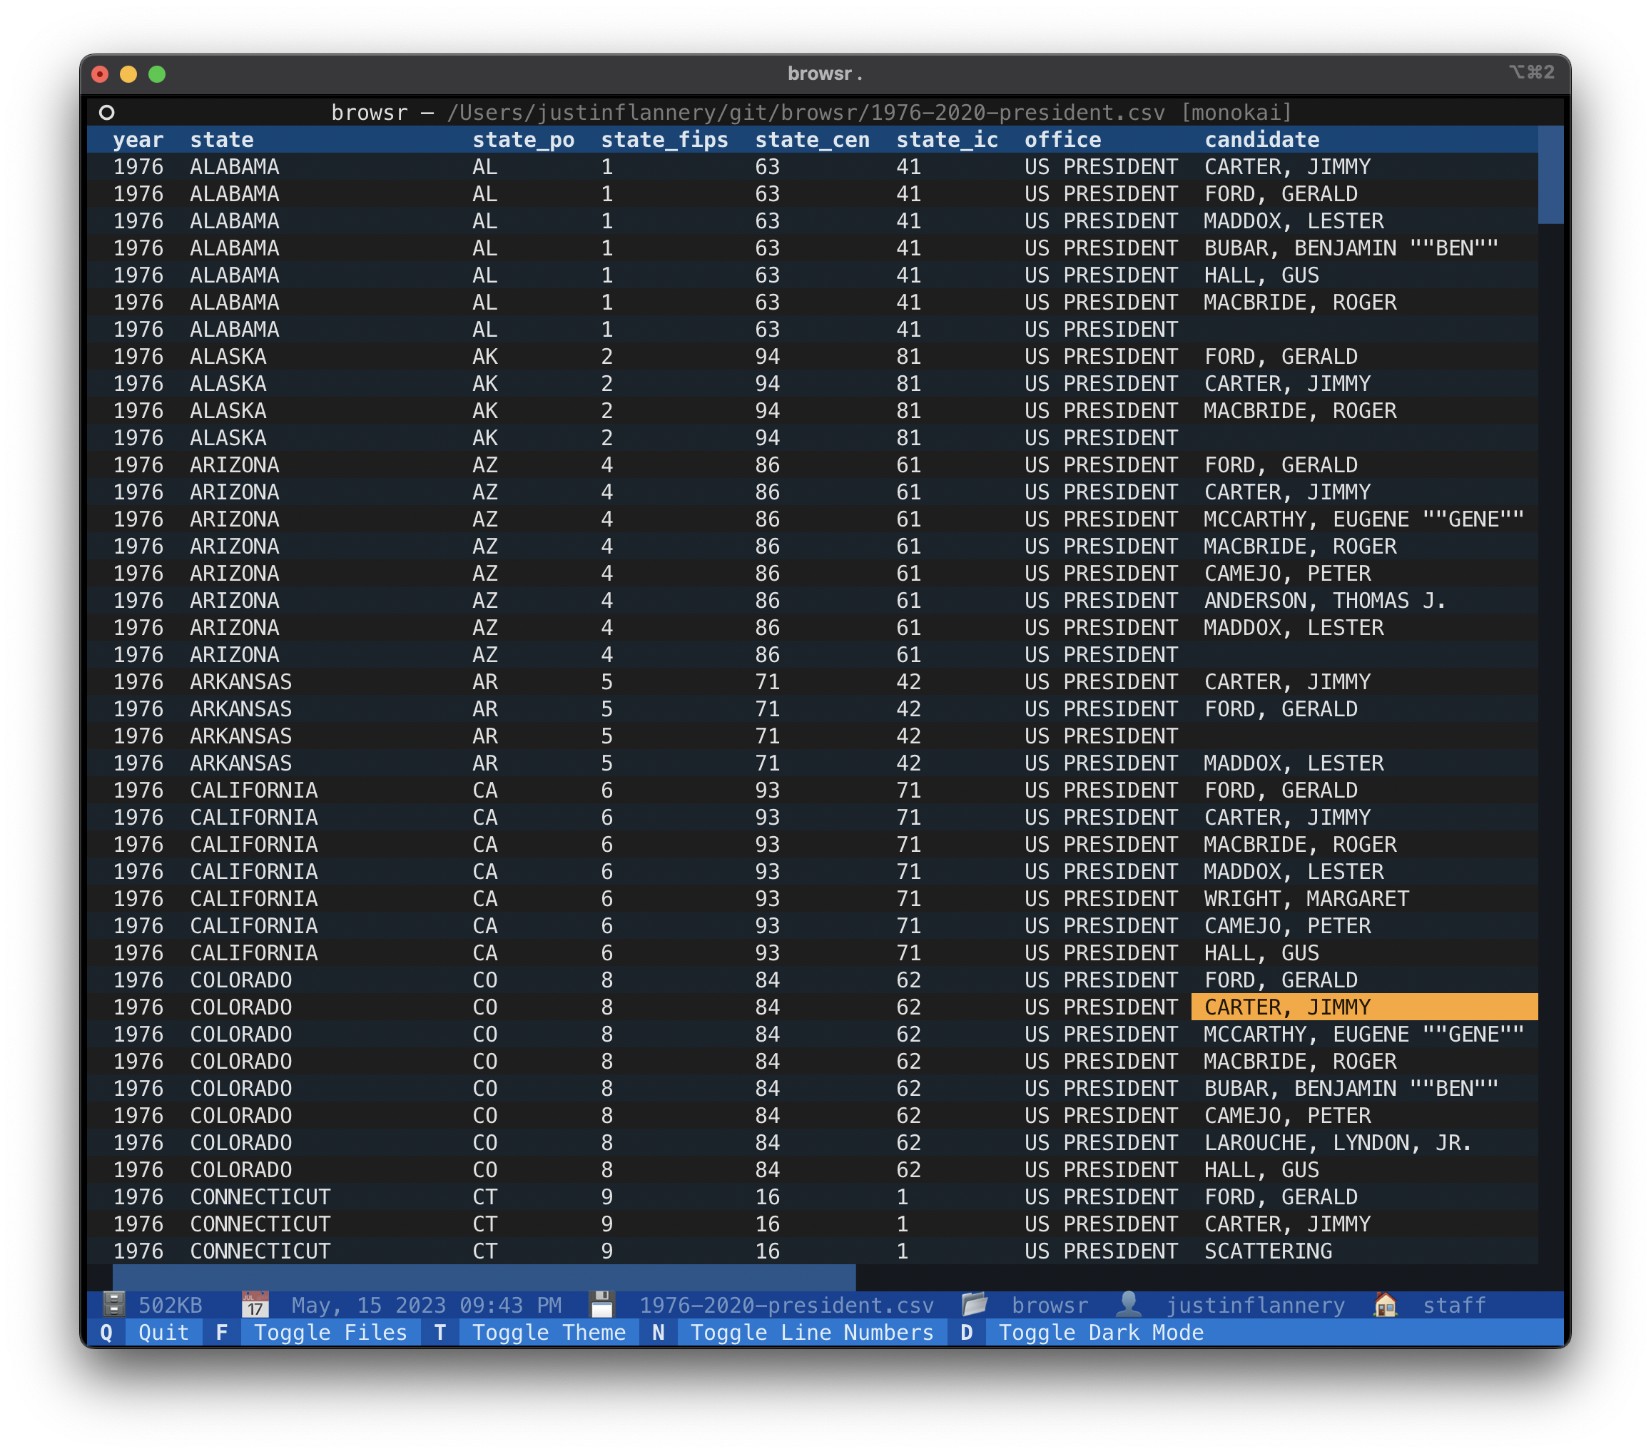Click the house group icon
1651x1454 pixels.
click(1386, 1305)
